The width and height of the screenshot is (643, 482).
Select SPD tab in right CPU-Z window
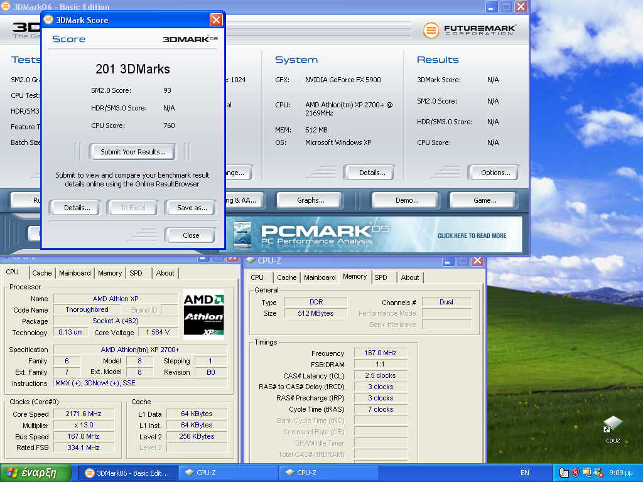381,277
